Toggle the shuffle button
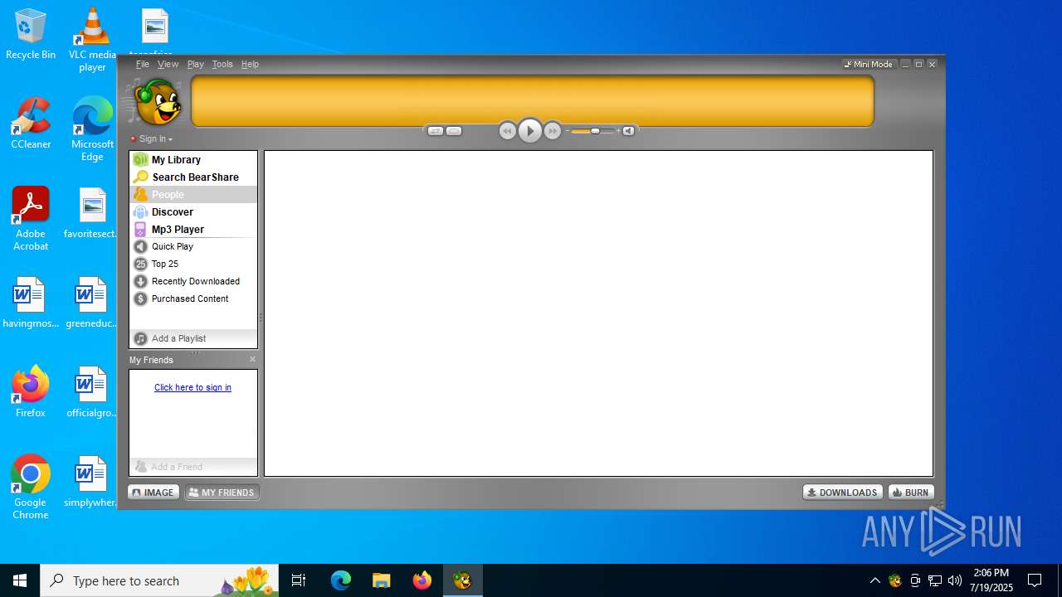Image resolution: width=1062 pixels, height=597 pixels. pos(436,131)
